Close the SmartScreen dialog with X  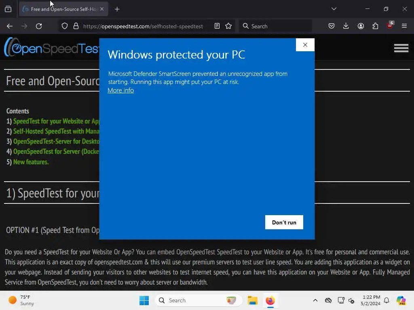(305, 45)
